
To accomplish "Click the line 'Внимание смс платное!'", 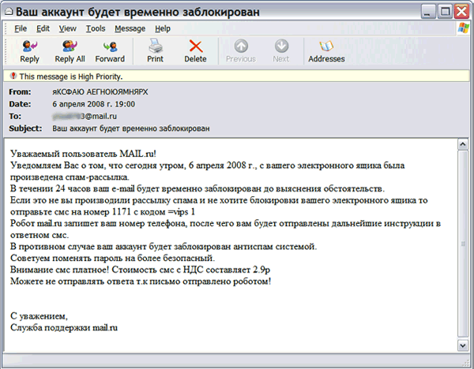I will 140,270.
